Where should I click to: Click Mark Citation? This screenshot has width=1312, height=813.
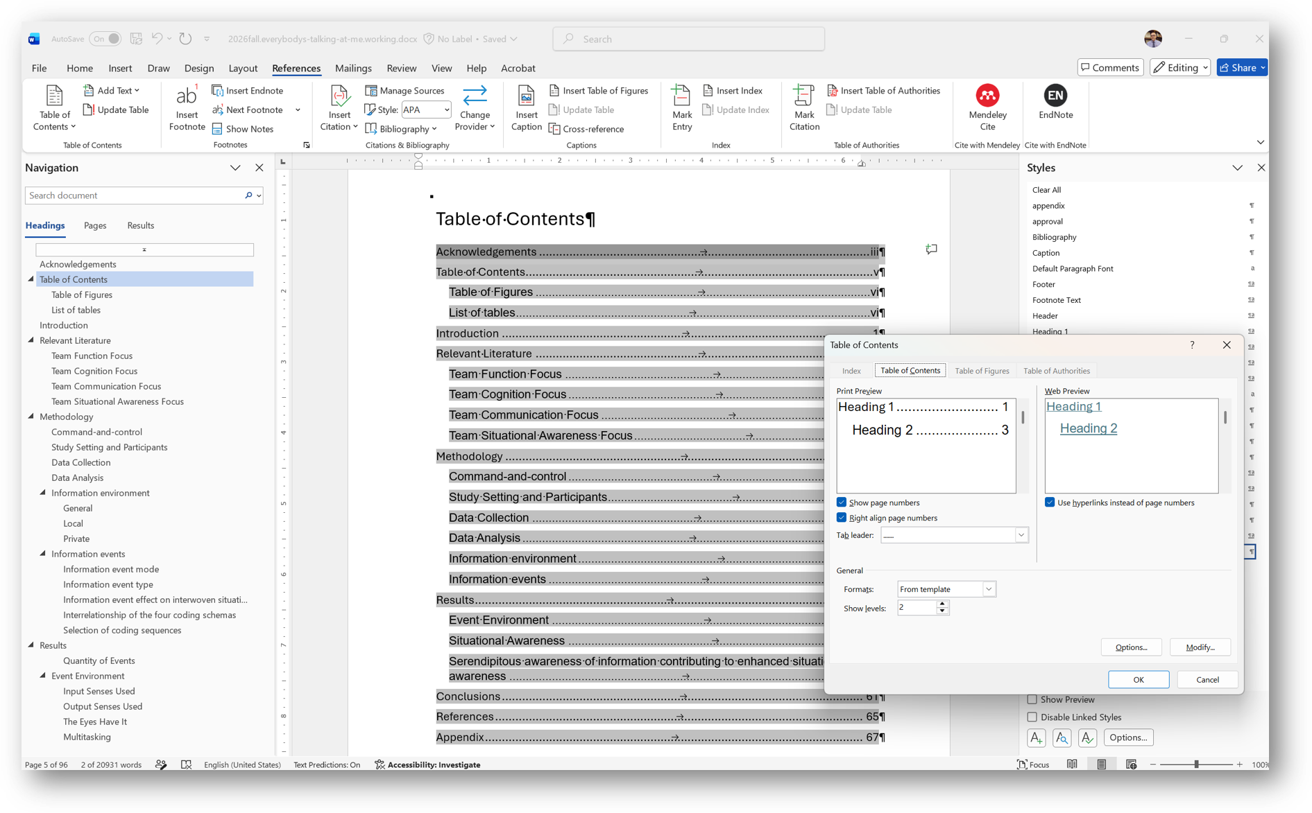pos(804,107)
